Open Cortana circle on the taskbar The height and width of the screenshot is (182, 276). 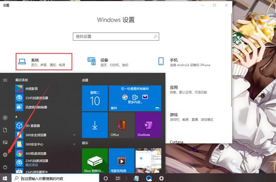tap(106, 178)
